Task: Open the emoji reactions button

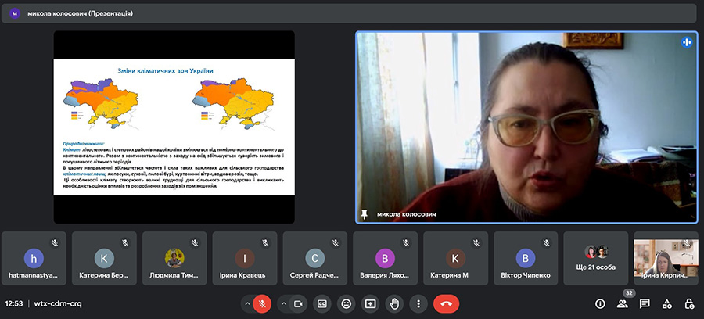Action: 347,303
